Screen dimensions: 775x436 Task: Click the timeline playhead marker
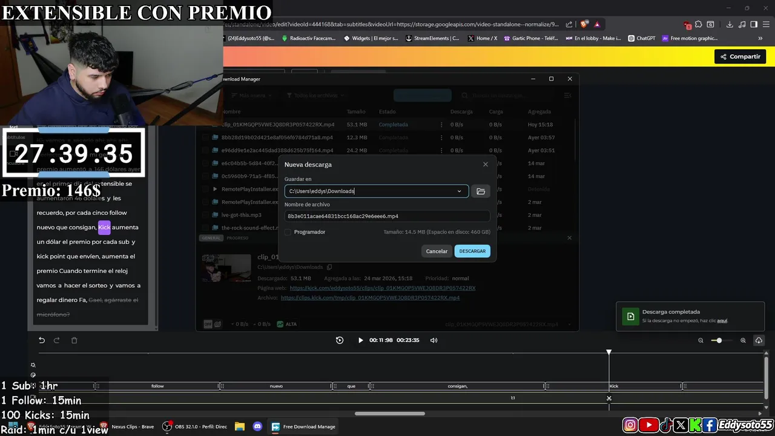click(609, 352)
